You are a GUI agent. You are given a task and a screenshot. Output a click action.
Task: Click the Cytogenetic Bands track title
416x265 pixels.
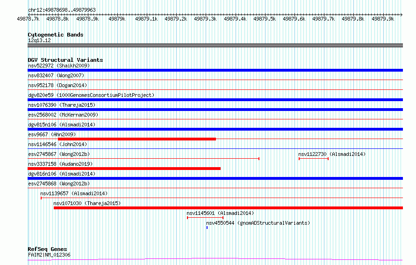pos(56,35)
